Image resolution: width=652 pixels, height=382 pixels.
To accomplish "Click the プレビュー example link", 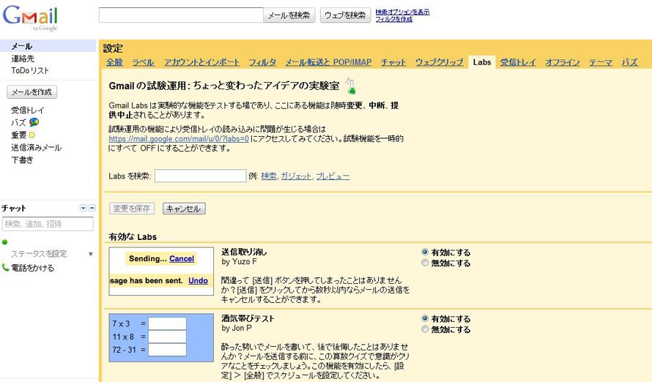I will (x=333, y=176).
